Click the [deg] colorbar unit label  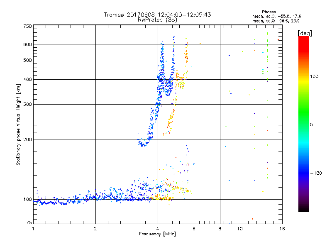[x=304, y=33]
